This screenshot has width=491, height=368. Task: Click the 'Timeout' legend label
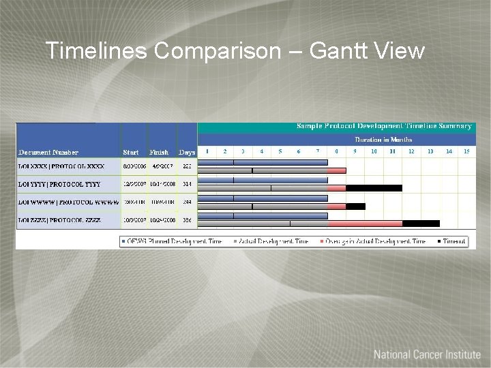click(x=454, y=241)
